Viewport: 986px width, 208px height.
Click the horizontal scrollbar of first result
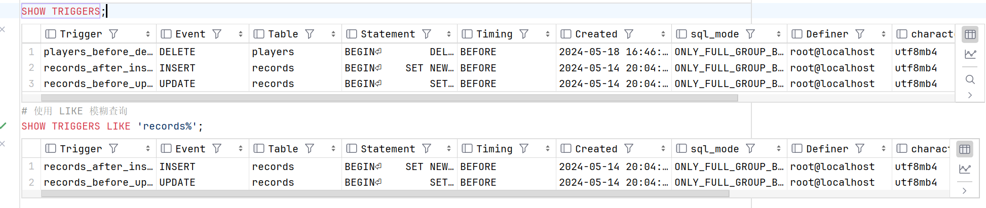tap(389, 98)
